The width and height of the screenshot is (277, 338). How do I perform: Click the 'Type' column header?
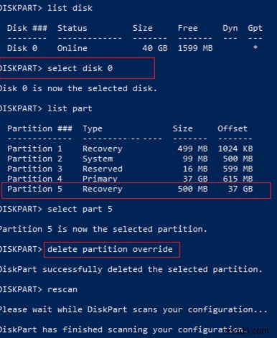(x=93, y=129)
